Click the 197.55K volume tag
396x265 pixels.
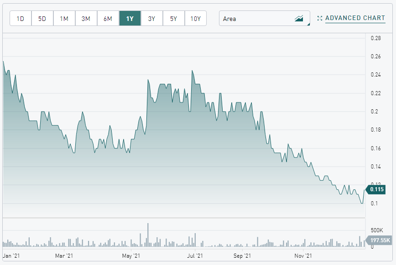pyautogui.click(x=378, y=240)
